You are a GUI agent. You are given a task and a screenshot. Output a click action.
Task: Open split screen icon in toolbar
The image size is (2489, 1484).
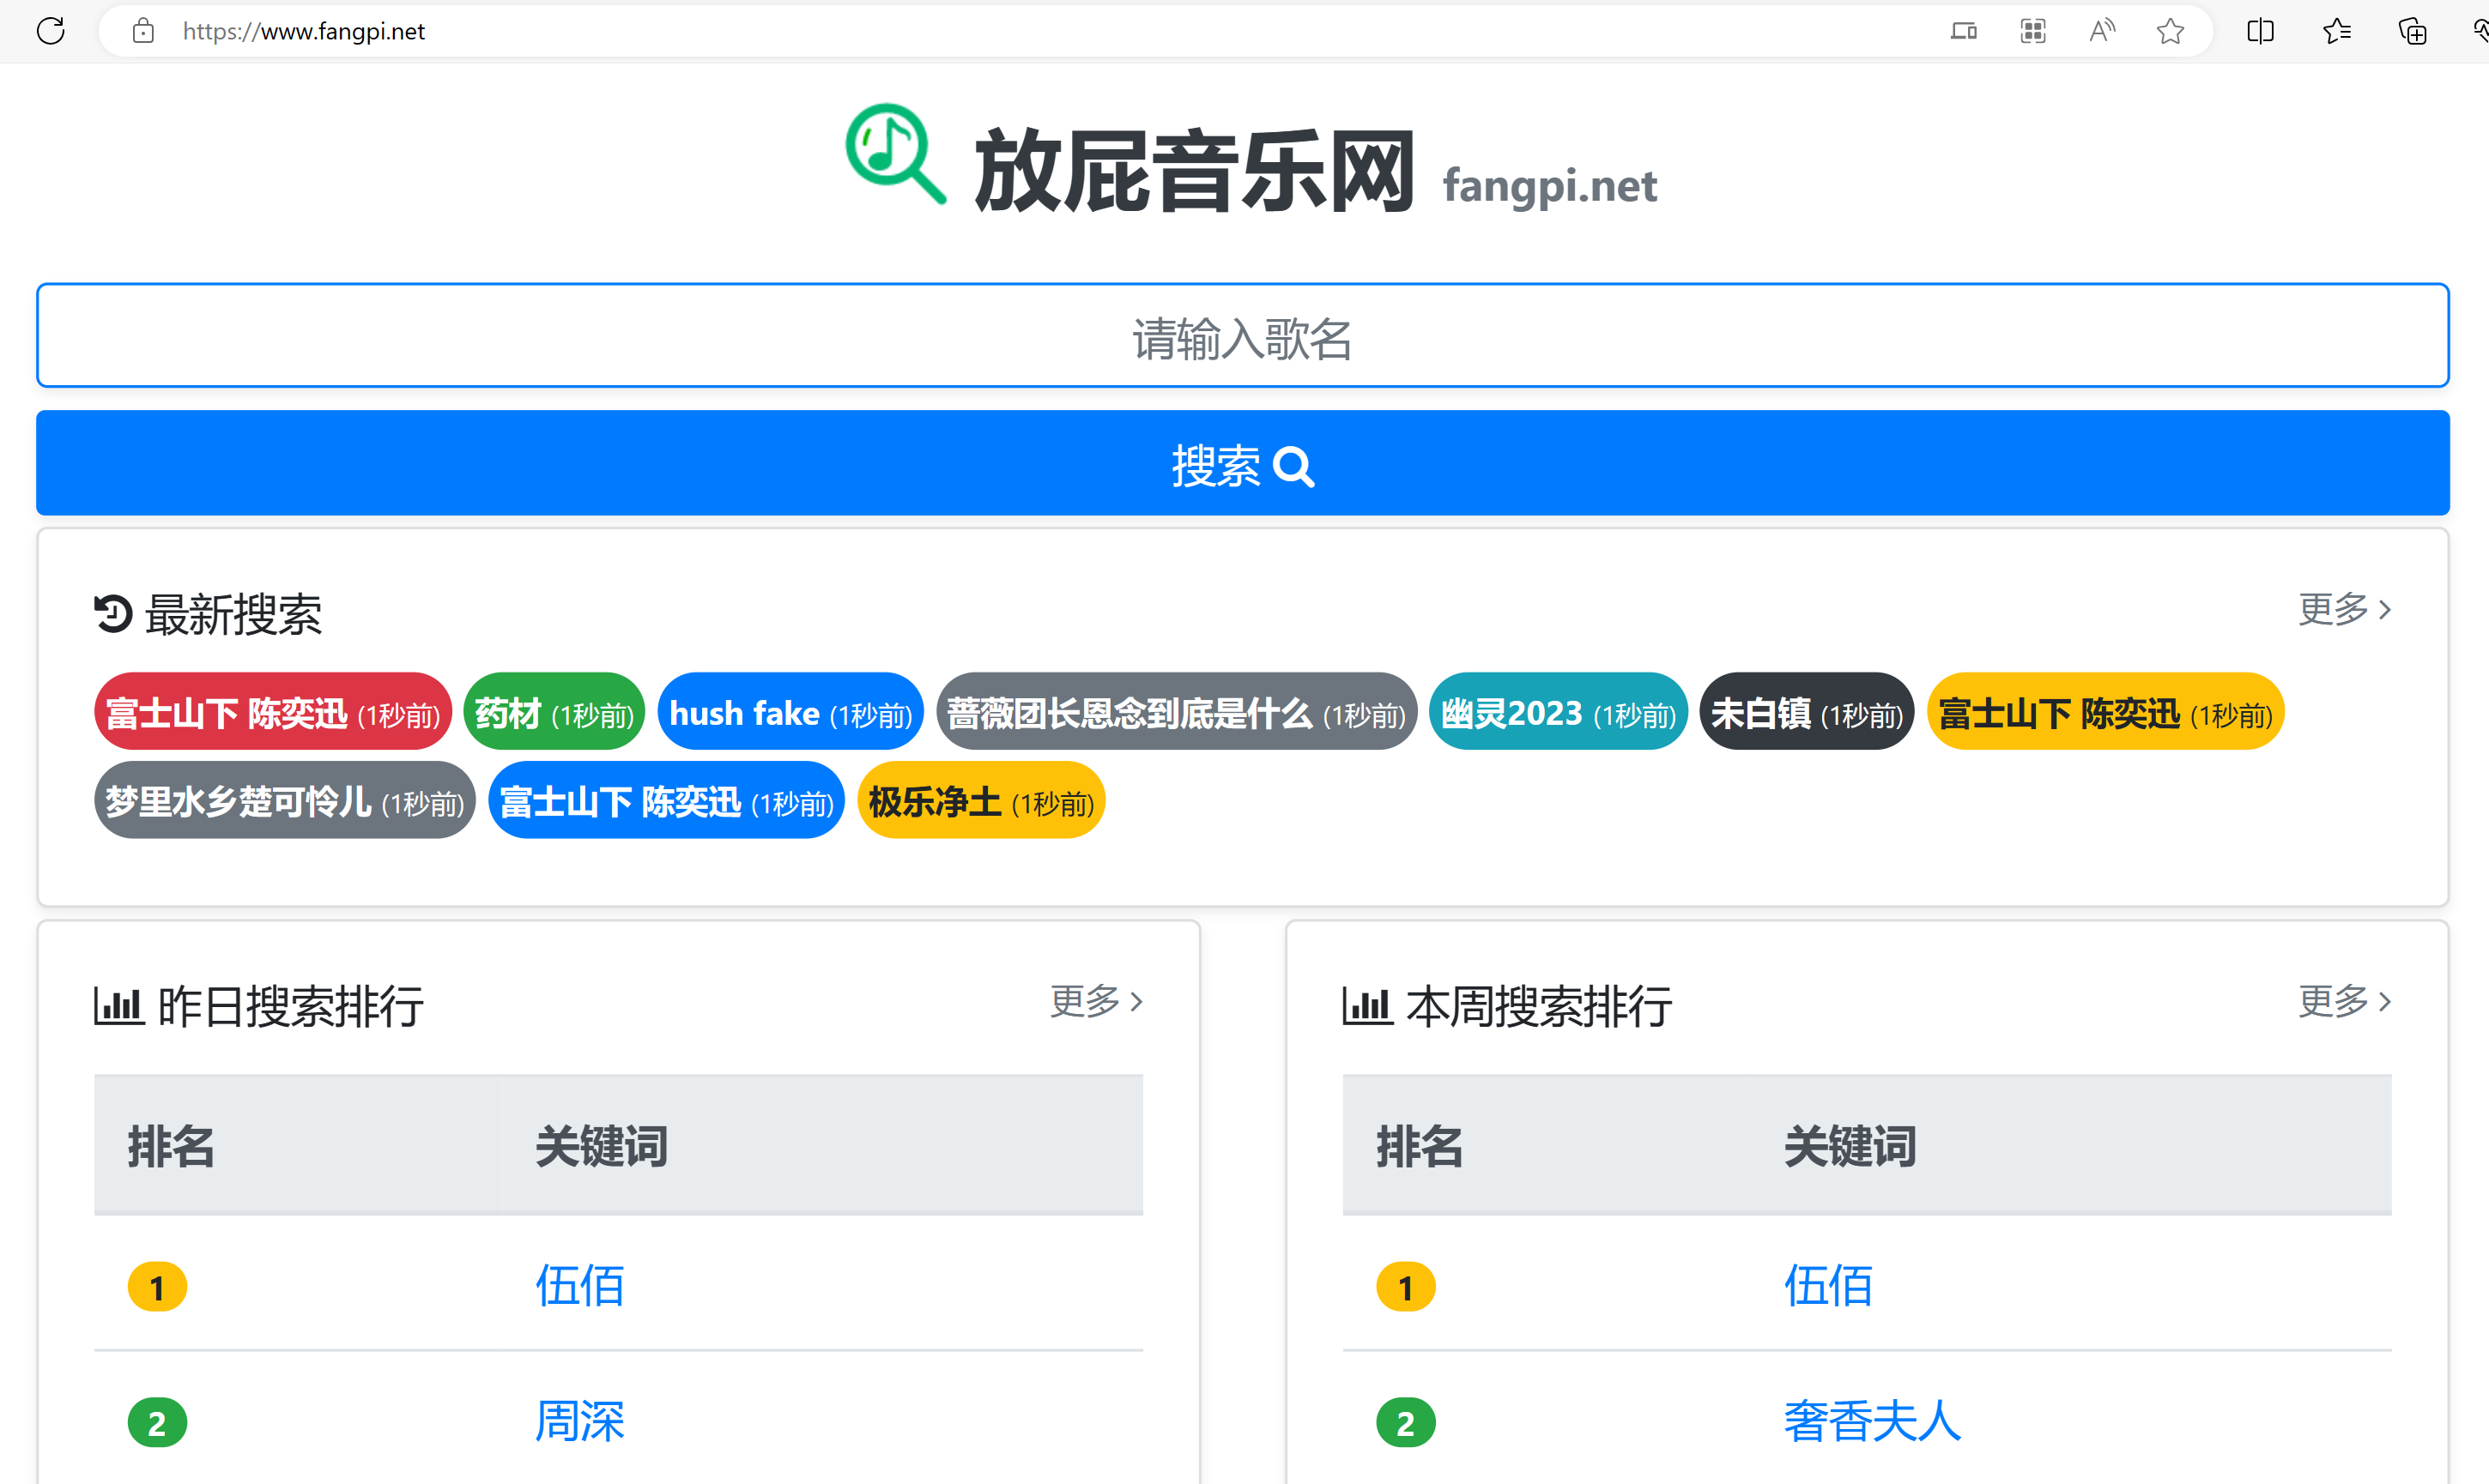(x=2260, y=31)
